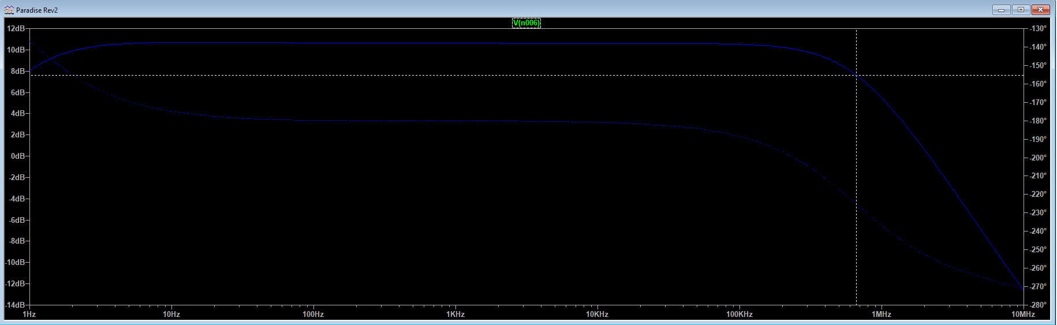Click the 10MHz frequency axis label

coord(1023,315)
